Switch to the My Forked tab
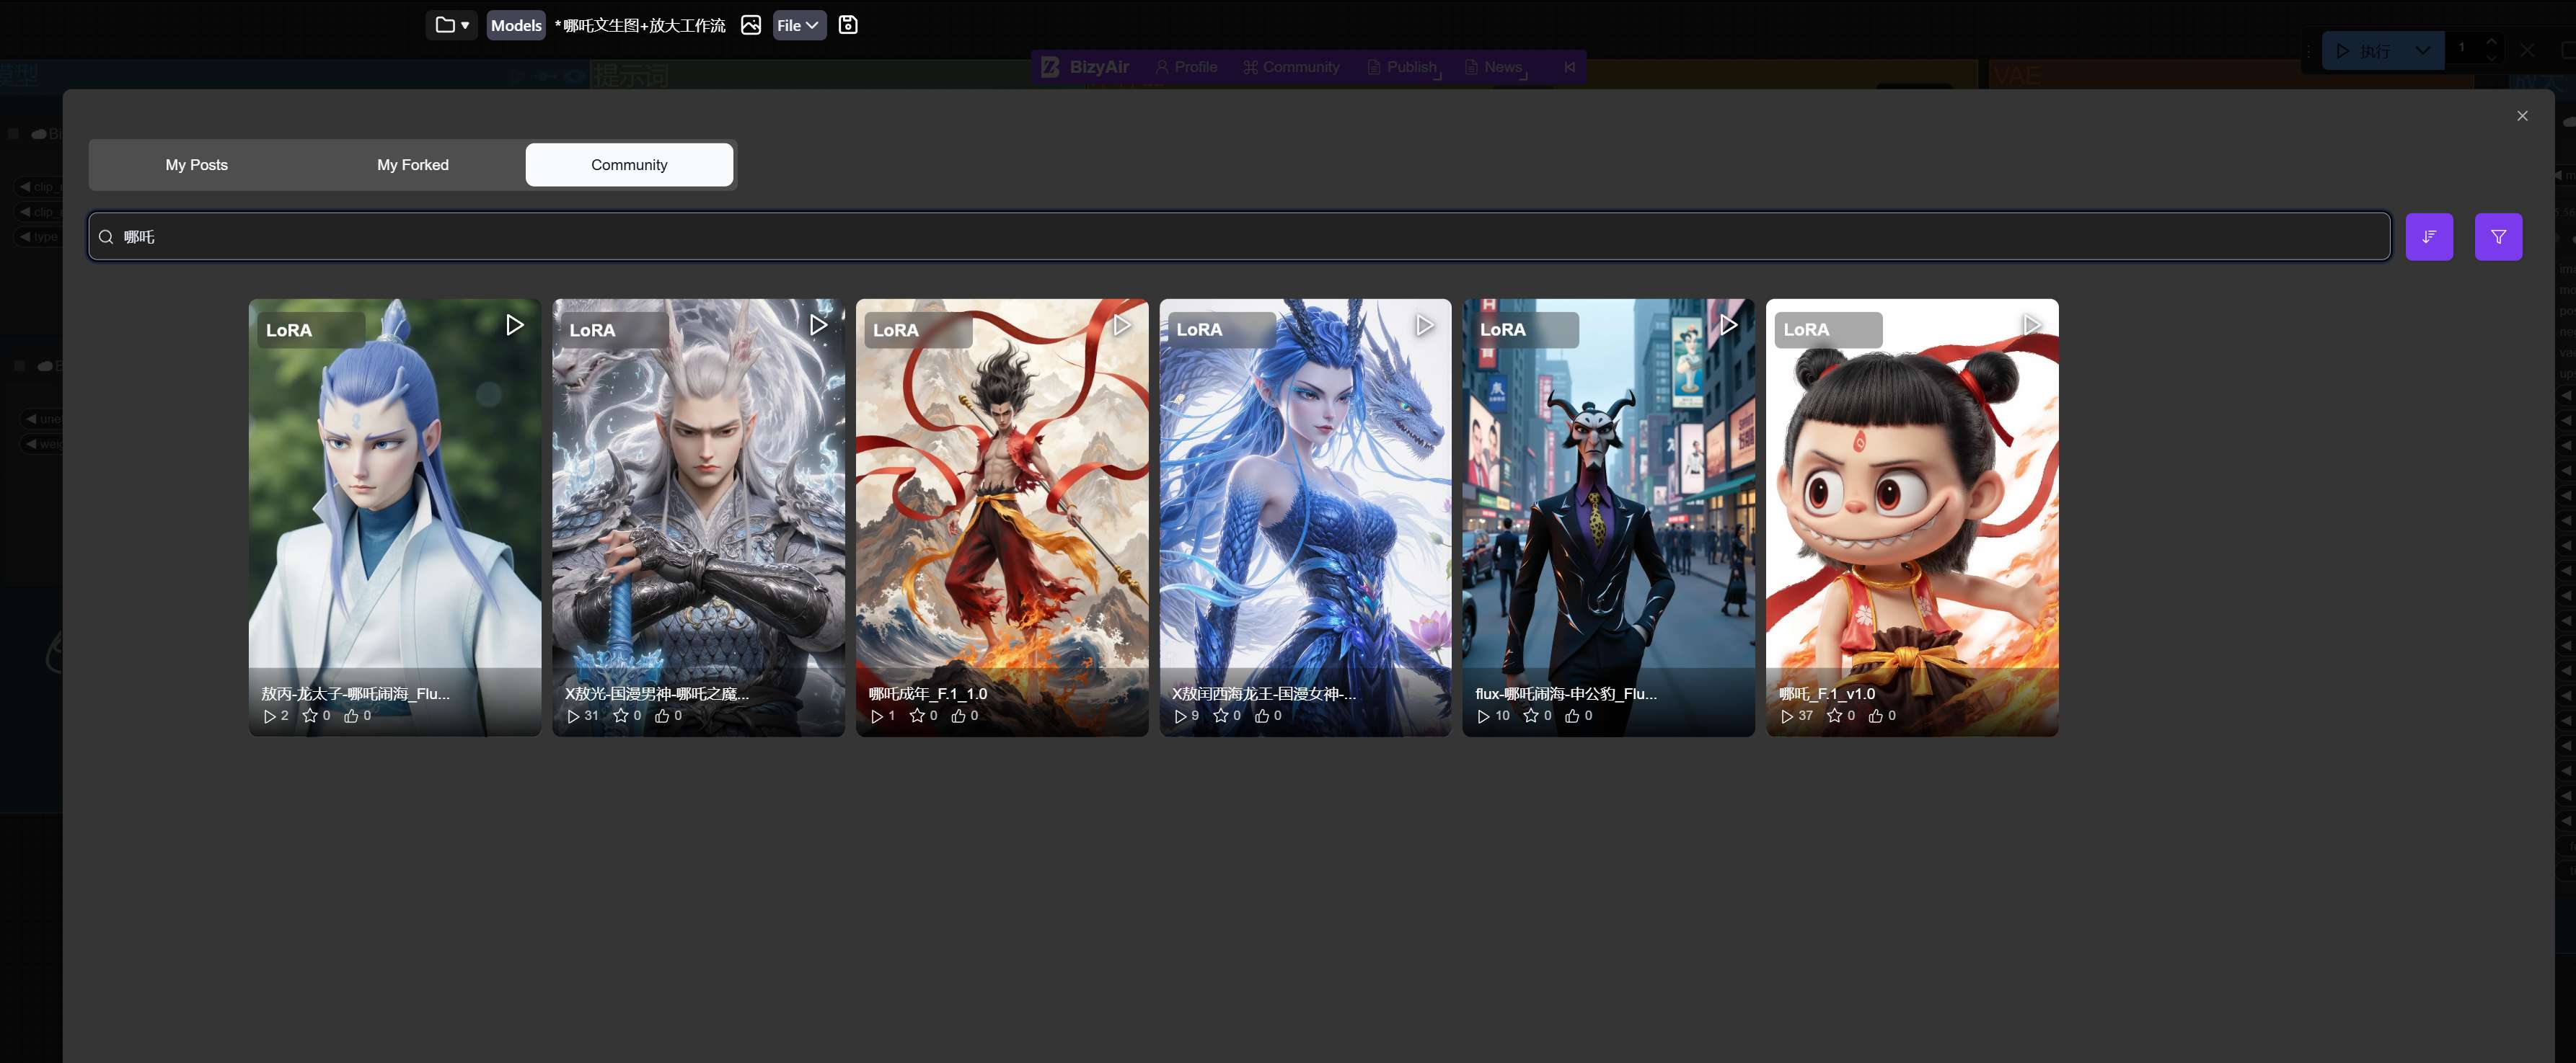Viewport: 2576px width, 1063px height. pyautogui.click(x=412, y=165)
